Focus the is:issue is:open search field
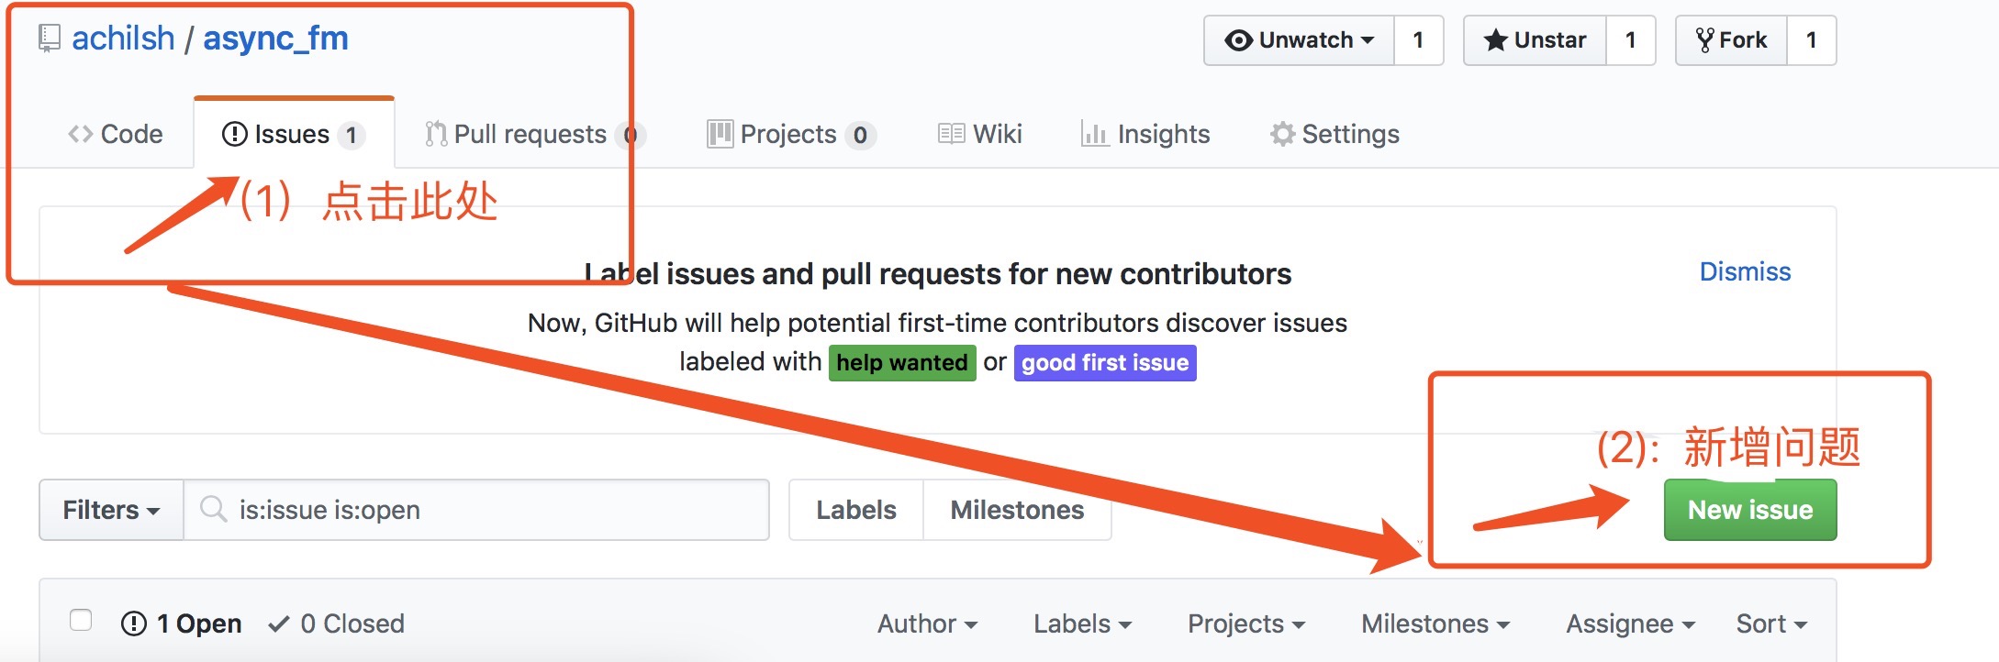Viewport: 1999px width, 662px height. coord(476,510)
